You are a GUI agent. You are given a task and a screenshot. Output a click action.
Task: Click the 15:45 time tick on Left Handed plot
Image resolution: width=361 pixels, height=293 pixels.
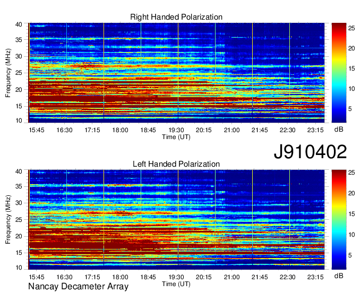pyautogui.click(x=37, y=277)
